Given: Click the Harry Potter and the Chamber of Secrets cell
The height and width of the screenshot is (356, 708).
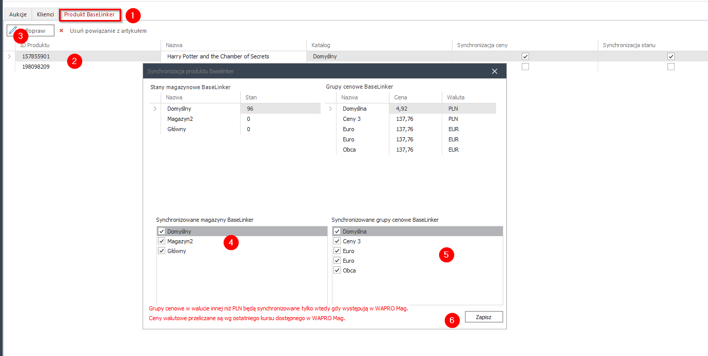Looking at the screenshot, I should point(233,56).
